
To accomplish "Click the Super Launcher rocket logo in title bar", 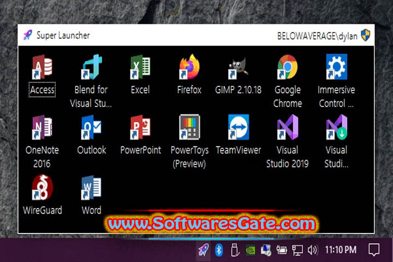I will 28,35.
